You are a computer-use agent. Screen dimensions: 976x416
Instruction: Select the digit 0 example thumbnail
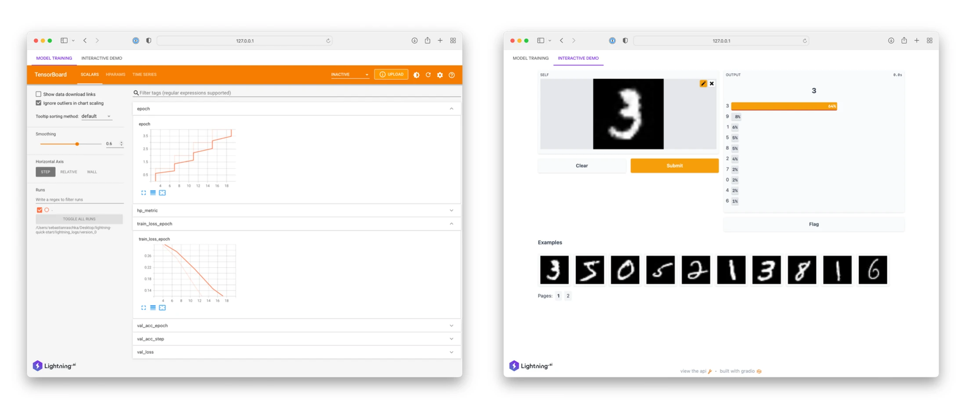point(625,270)
